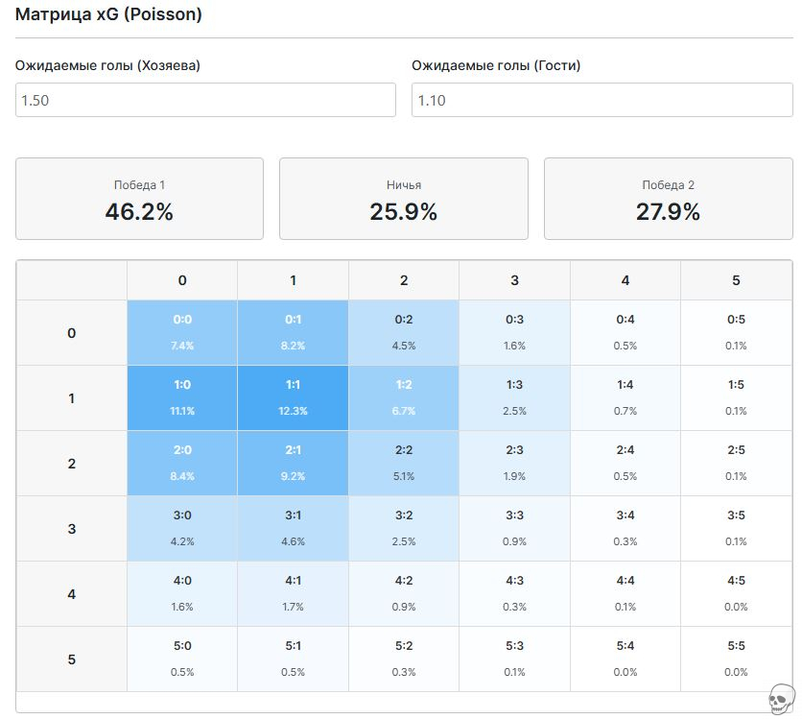Click the row header for 4 goals
The width and height of the screenshot is (802, 719).
72,594
